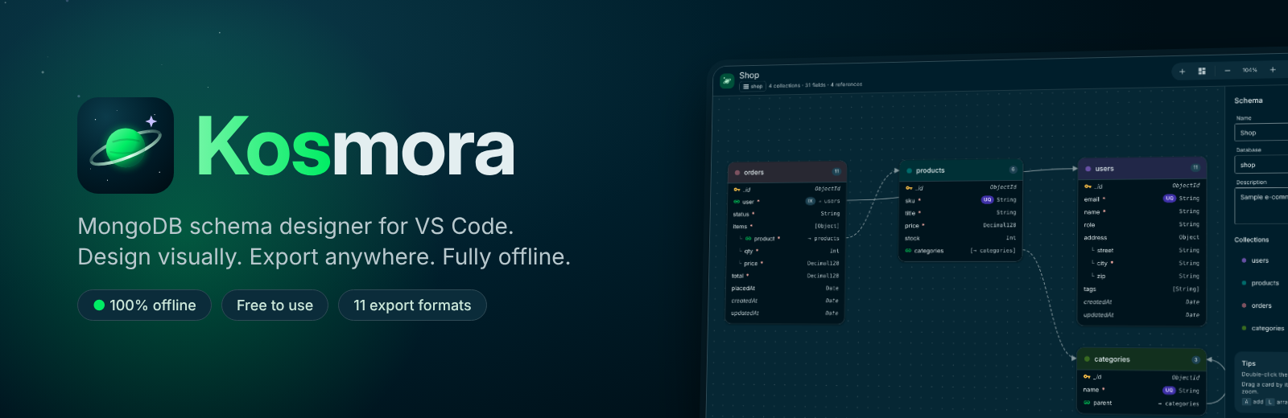Click the red color dot on orders card
Screen dimensions: 1288x418
(x=737, y=173)
